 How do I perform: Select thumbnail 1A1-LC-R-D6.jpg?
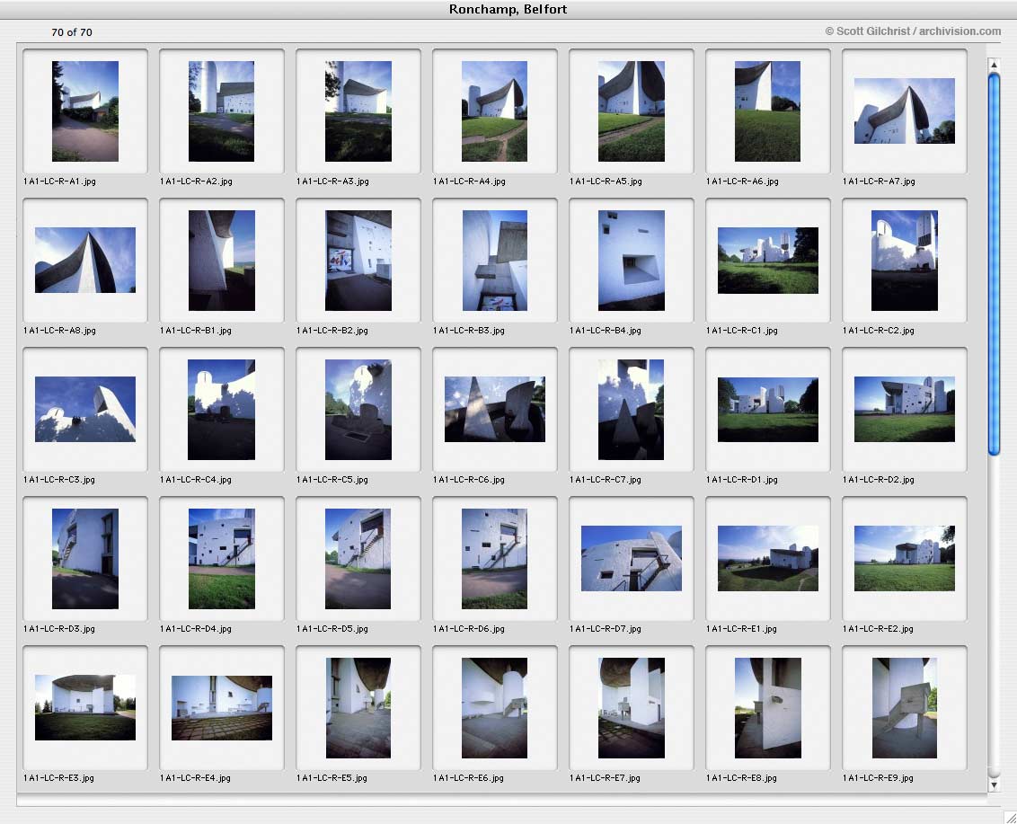tap(494, 559)
